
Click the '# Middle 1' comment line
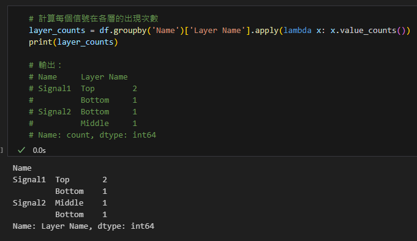pyautogui.click(x=83, y=124)
